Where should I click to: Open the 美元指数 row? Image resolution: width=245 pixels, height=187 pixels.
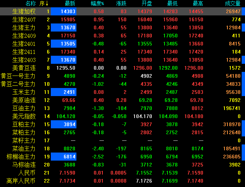pos(24,116)
